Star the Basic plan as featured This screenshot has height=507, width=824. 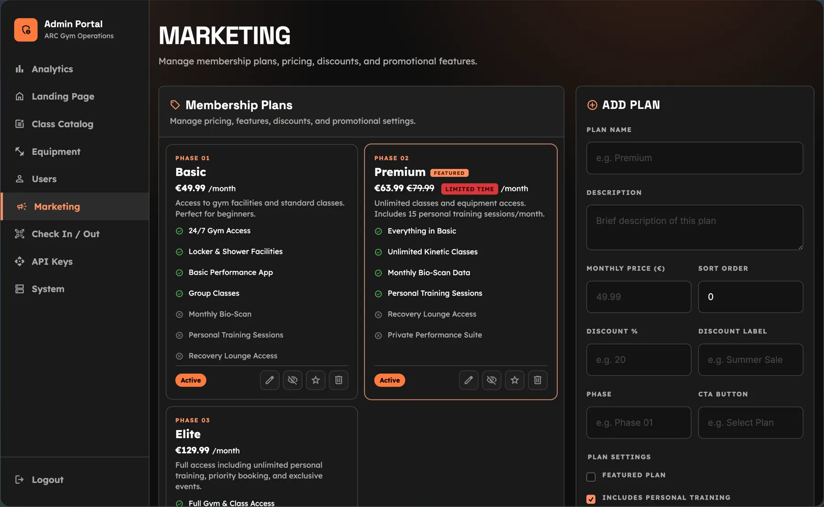pyautogui.click(x=315, y=380)
